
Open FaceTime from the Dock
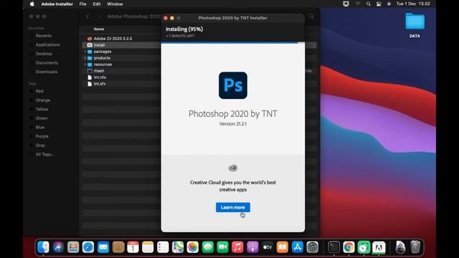(222, 247)
